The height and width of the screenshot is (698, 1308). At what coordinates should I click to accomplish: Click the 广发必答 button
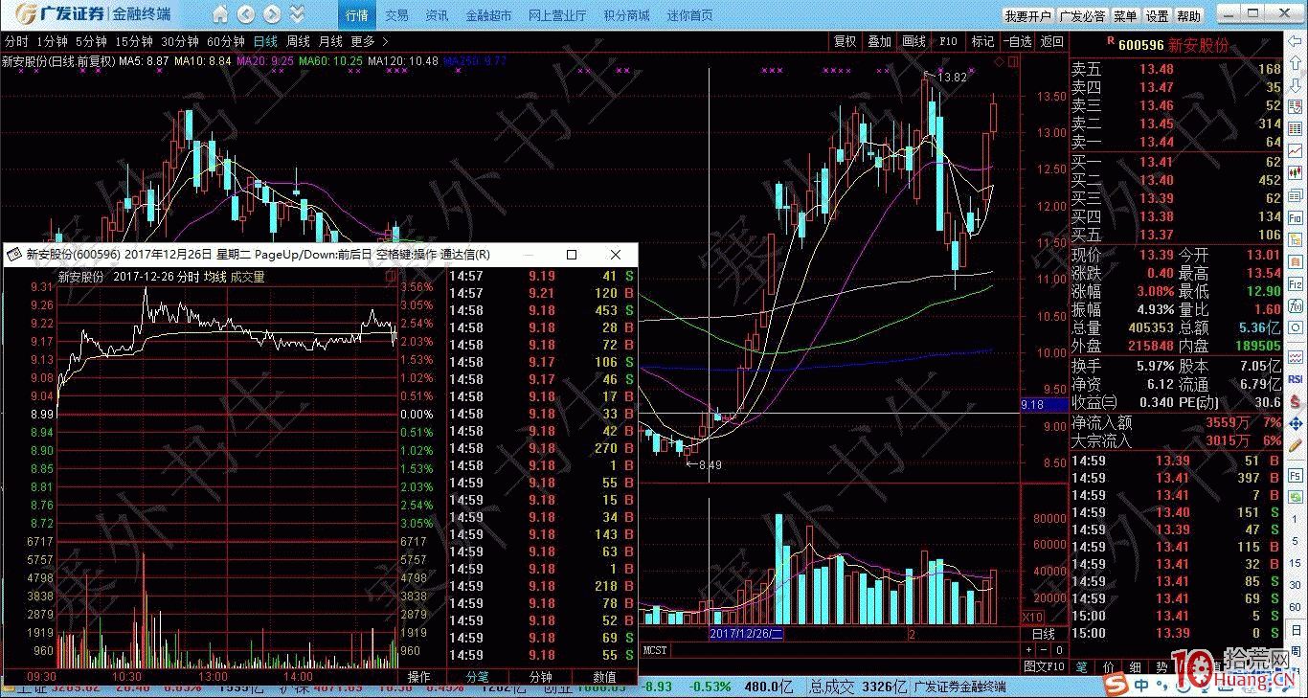click(1082, 16)
